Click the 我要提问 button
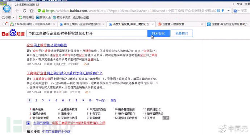 [x=182, y=33]
